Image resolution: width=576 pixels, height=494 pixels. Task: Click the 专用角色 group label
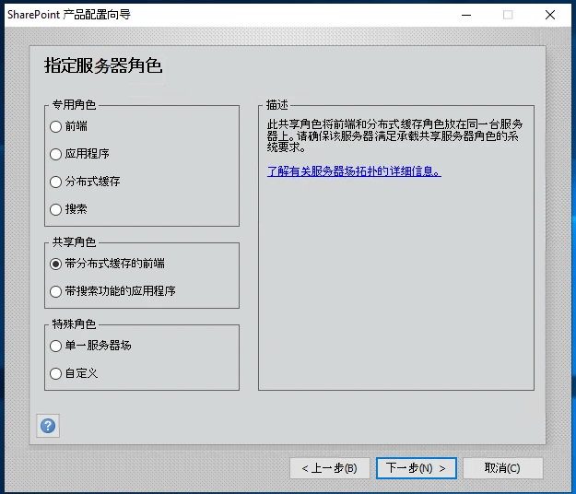74,105
